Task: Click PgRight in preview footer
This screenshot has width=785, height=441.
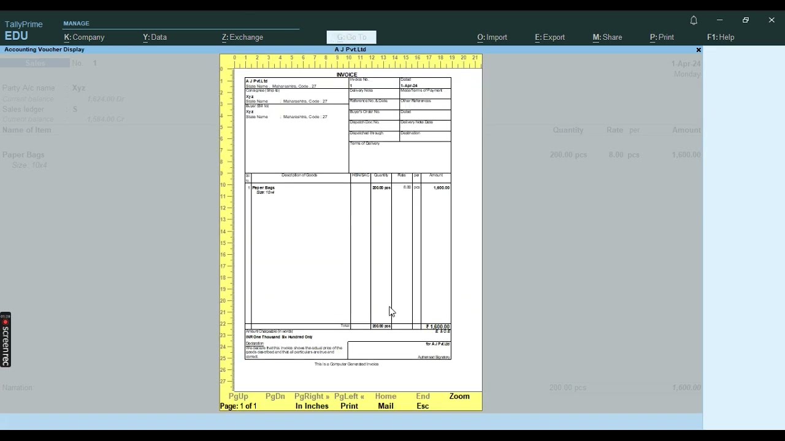Action: [312, 396]
